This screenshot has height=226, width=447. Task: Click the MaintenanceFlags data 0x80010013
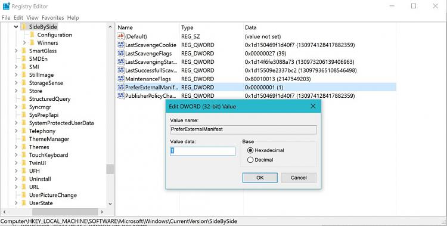pos(278,79)
